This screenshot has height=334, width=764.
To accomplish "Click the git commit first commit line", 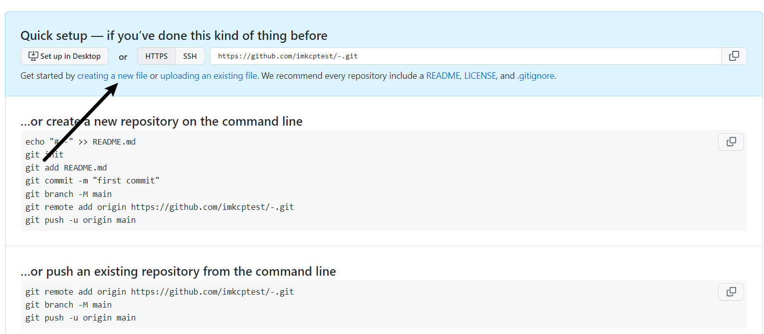I will 92,181.
